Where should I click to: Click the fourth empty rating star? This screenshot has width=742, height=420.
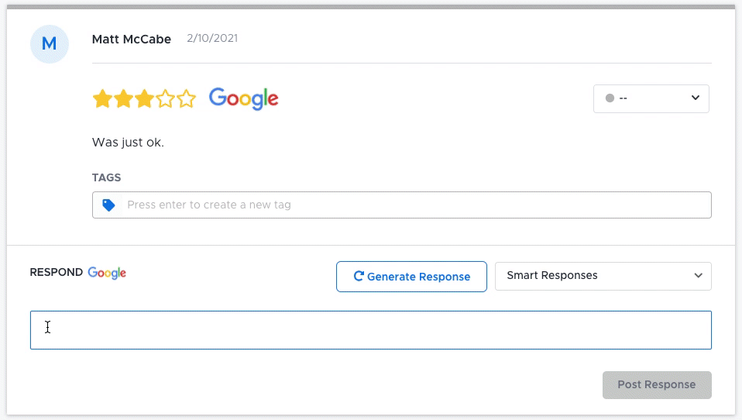(165, 99)
